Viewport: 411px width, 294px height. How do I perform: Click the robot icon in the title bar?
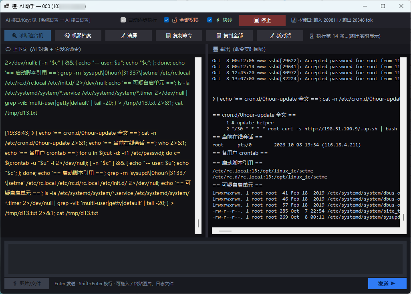coord(15,6)
